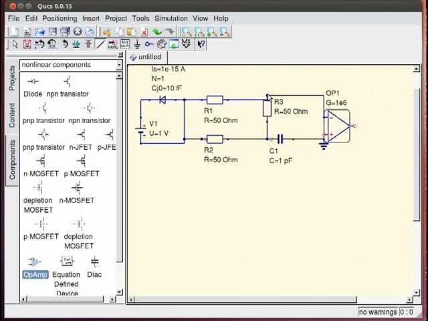Open the View menu
This screenshot has width=428, height=321.
(201, 19)
